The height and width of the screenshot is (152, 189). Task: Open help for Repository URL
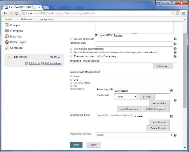pyautogui.click(x=171, y=91)
